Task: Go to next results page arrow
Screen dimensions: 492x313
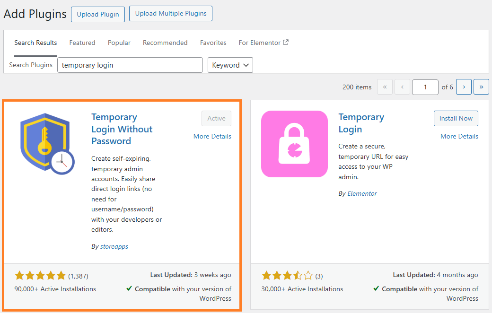Action: click(x=464, y=87)
